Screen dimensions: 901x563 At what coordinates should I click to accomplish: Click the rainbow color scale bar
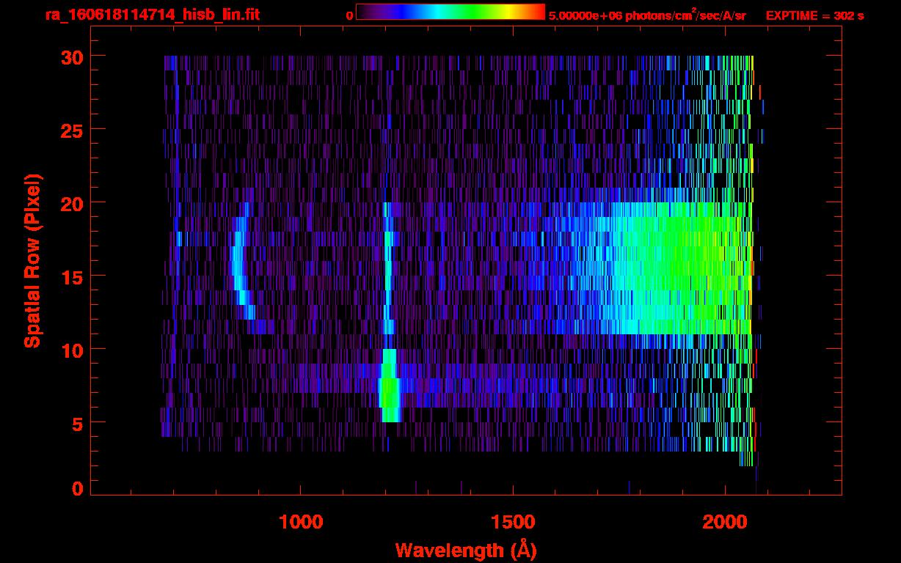point(450,12)
